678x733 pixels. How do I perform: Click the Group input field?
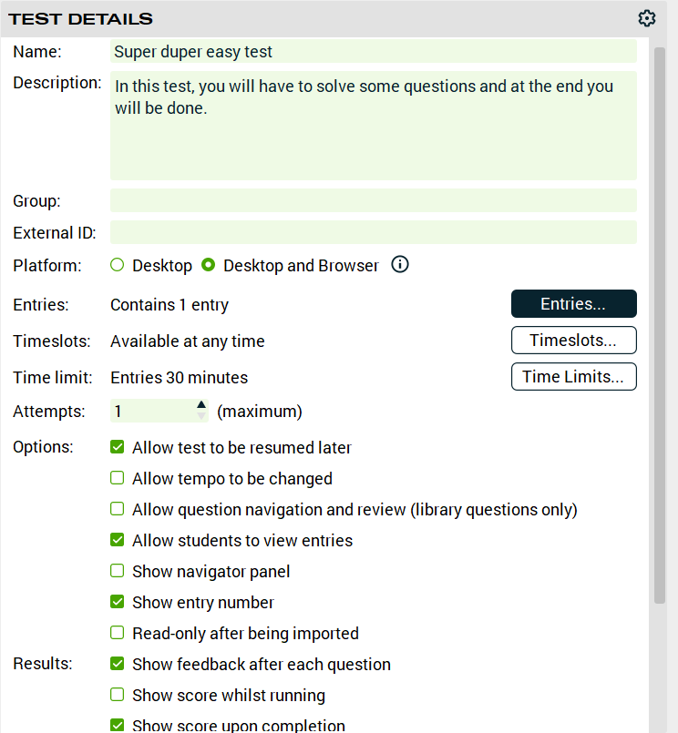373,201
